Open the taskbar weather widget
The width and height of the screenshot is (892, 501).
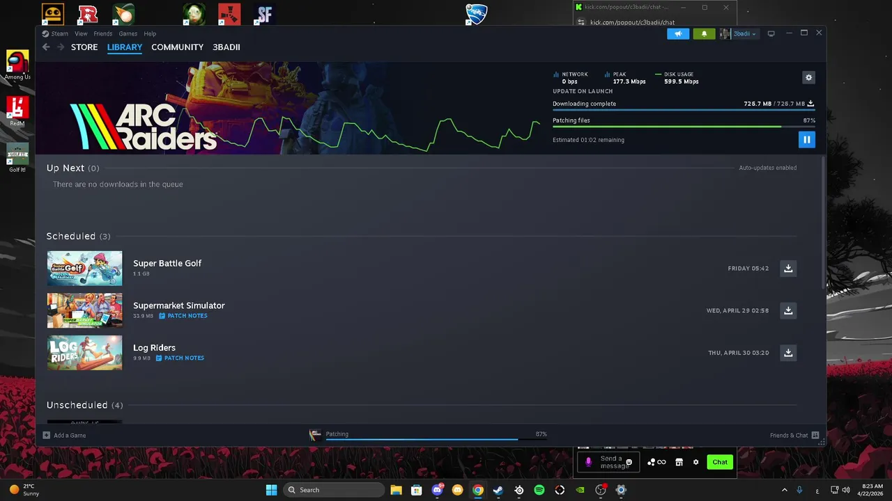23,490
